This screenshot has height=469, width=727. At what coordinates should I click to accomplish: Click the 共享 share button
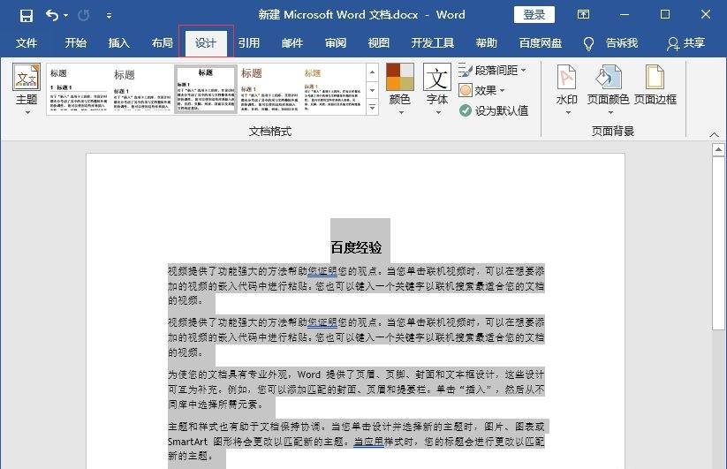tap(686, 43)
